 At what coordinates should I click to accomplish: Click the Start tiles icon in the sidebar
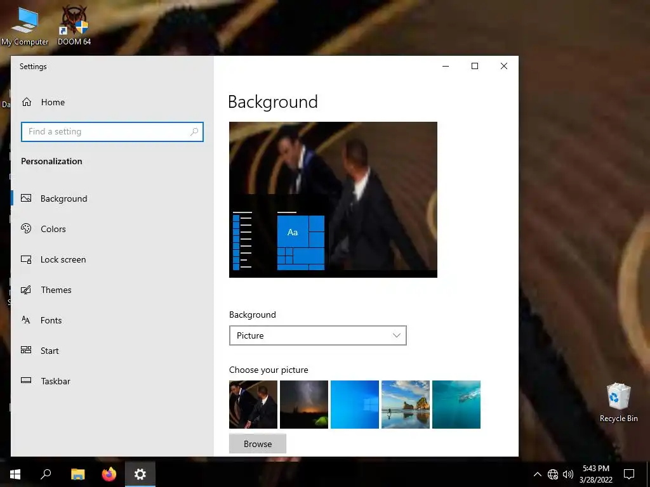pyautogui.click(x=26, y=350)
